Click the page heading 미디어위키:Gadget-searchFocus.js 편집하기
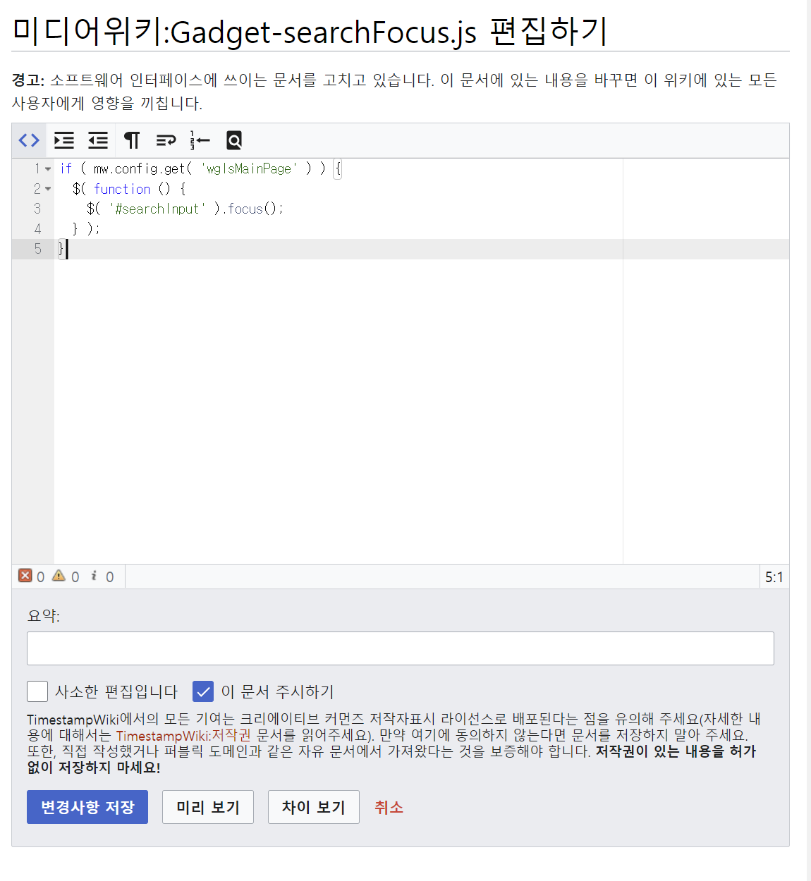Image resolution: width=811 pixels, height=881 pixels. click(310, 31)
